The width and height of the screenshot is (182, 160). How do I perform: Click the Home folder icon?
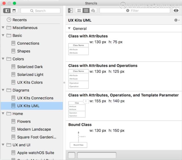[x=9, y=113]
